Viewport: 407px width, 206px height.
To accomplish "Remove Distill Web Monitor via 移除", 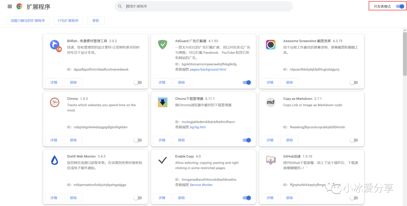I will coord(73,198).
